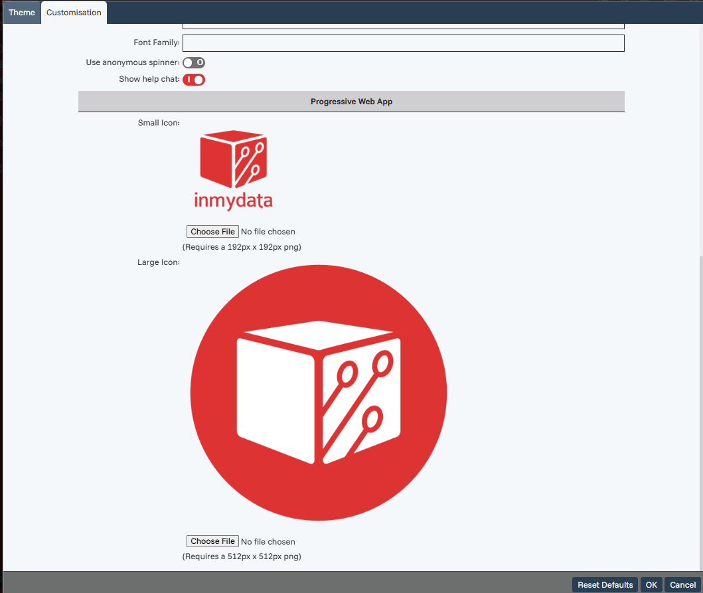Screen dimensions: 703x593
Task: Click into the Font Family field
Action: click(403, 43)
